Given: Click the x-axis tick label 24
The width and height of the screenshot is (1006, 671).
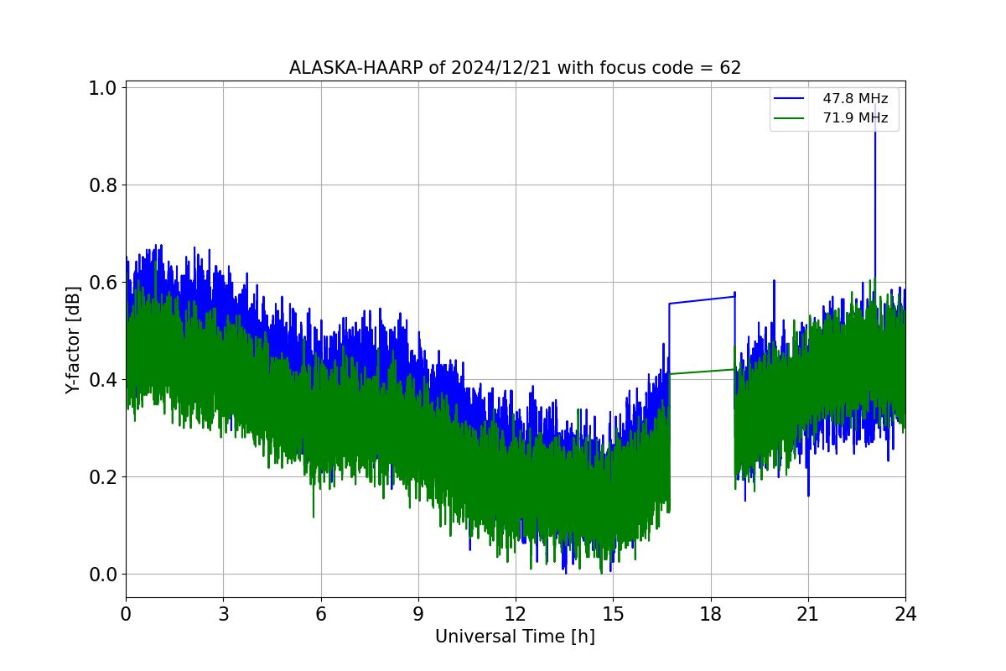Looking at the screenshot, I should coord(905,614).
